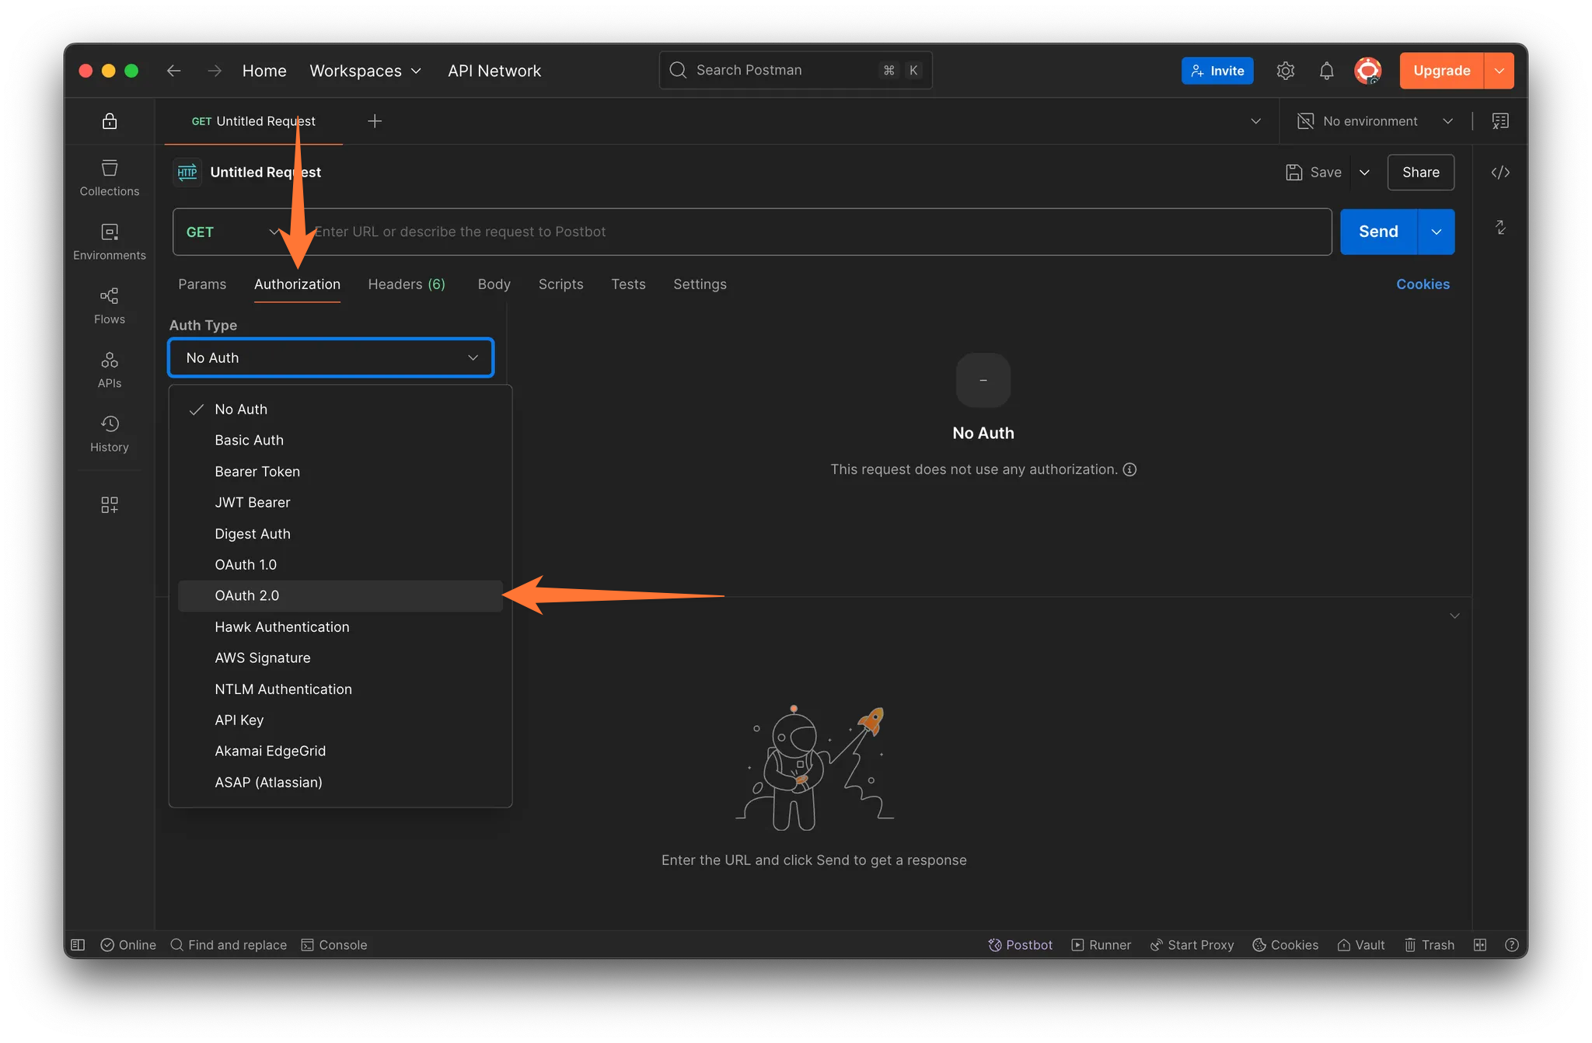This screenshot has width=1592, height=1043.
Task: Switch to the Params tab
Action: (x=202, y=284)
